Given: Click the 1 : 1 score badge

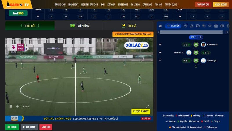Looking at the screenshot, I should pyautogui.click(x=206, y=53).
